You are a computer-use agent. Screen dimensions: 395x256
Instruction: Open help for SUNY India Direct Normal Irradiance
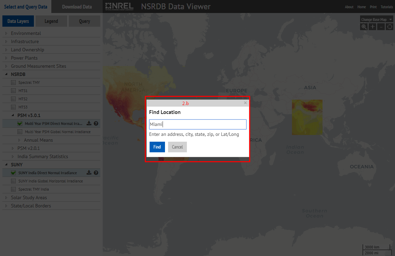tap(96, 172)
